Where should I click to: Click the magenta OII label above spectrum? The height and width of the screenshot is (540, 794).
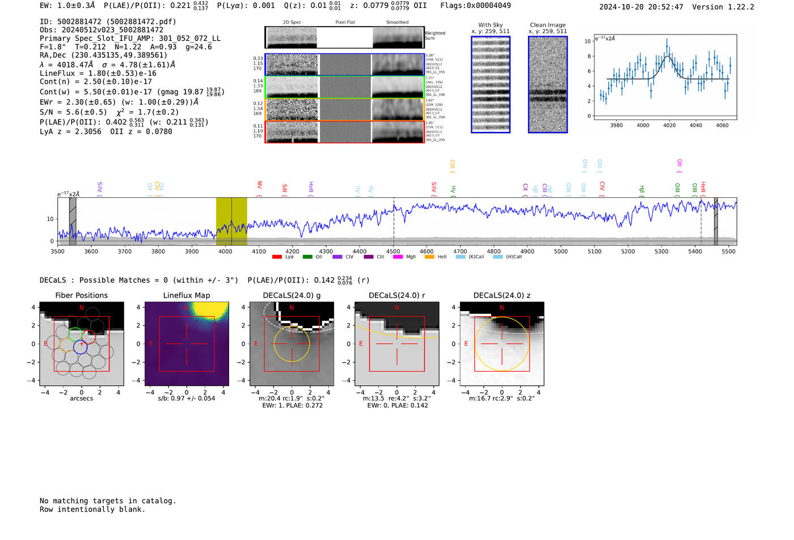coord(679,165)
